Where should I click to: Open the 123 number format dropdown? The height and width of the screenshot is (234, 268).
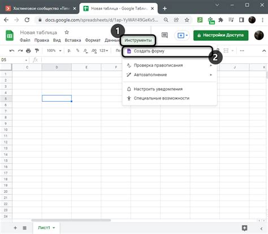103,51
